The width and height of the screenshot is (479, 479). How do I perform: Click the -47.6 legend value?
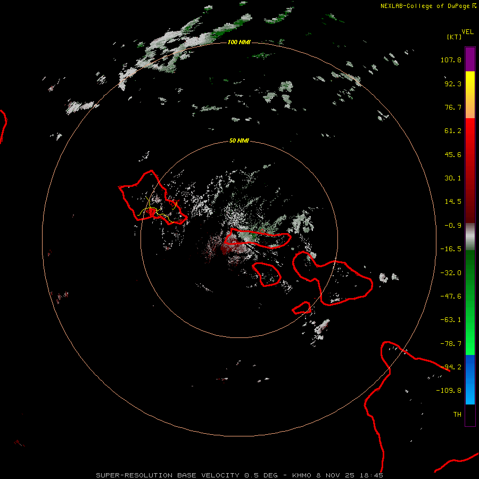pos(451,296)
